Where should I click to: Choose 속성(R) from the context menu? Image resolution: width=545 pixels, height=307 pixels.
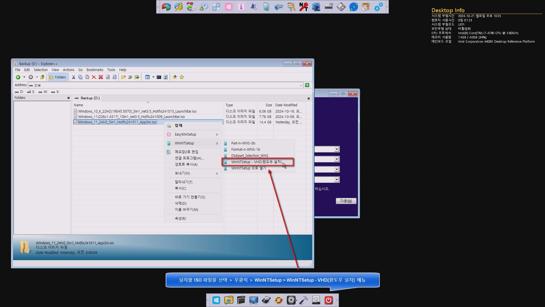(193, 219)
